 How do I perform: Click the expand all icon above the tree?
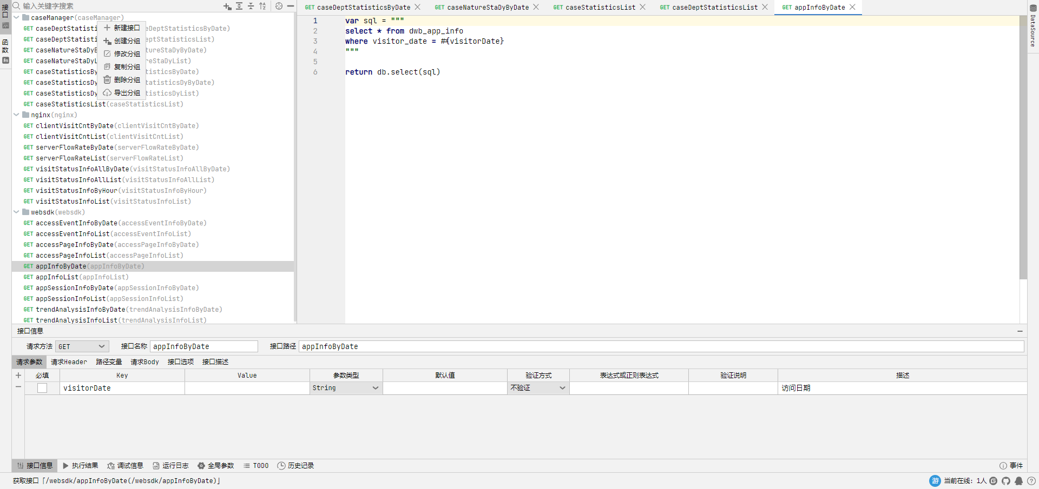click(x=239, y=6)
